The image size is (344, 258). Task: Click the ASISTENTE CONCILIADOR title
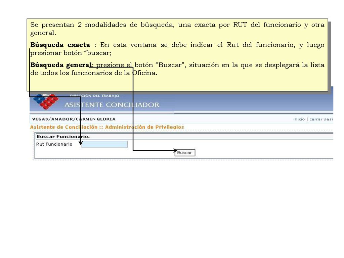tap(112, 105)
